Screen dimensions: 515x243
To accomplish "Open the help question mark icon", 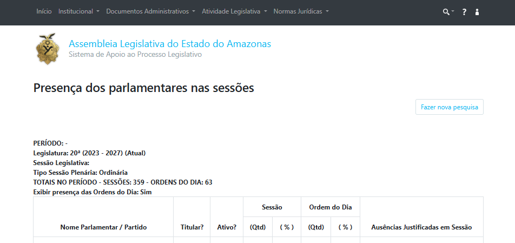I will pos(464,12).
